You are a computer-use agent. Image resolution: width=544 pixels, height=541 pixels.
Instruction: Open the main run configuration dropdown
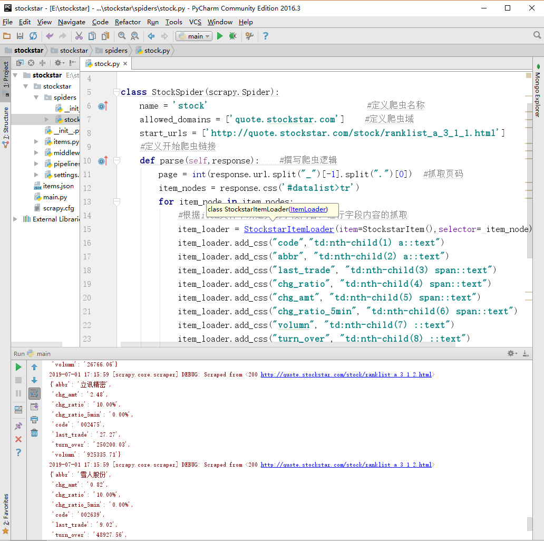click(194, 36)
